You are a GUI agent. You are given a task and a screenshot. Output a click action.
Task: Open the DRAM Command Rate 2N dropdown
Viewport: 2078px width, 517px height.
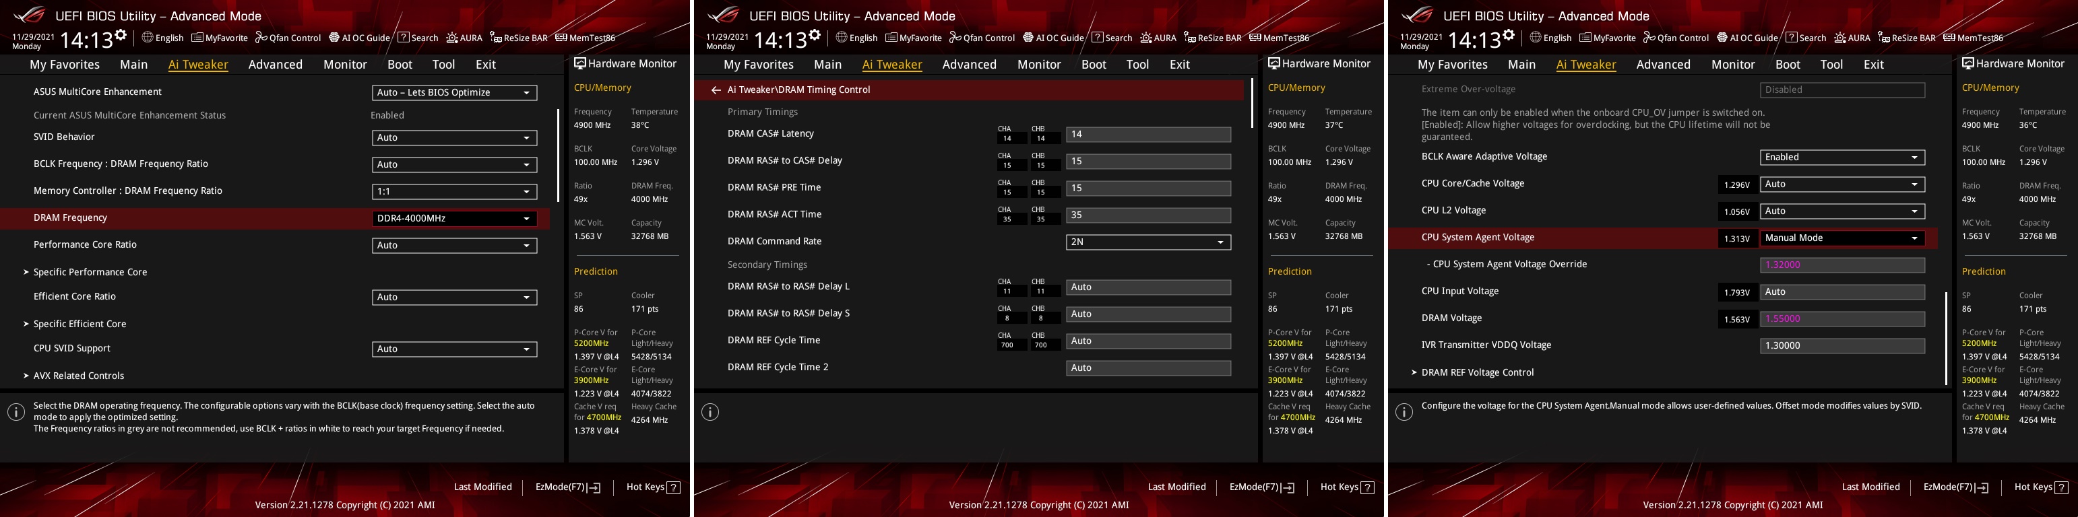1148,242
